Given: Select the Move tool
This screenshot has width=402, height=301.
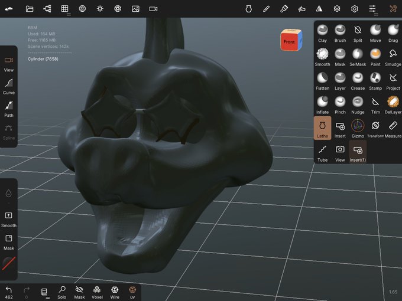Looking at the screenshot, I should [x=375, y=33].
